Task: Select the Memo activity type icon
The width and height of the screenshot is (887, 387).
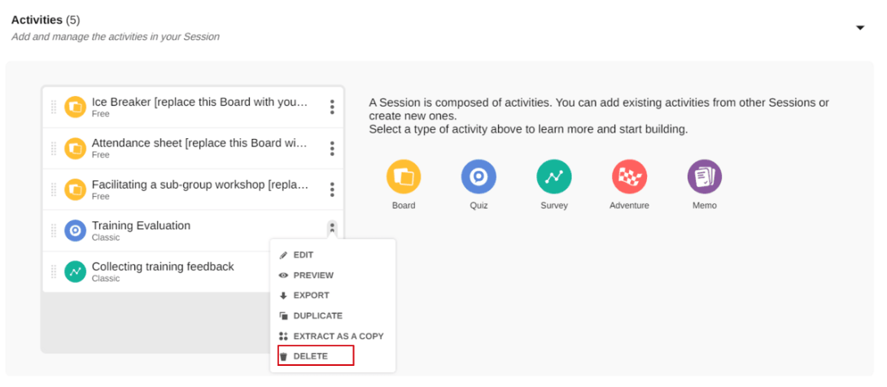Action: click(x=705, y=176)
